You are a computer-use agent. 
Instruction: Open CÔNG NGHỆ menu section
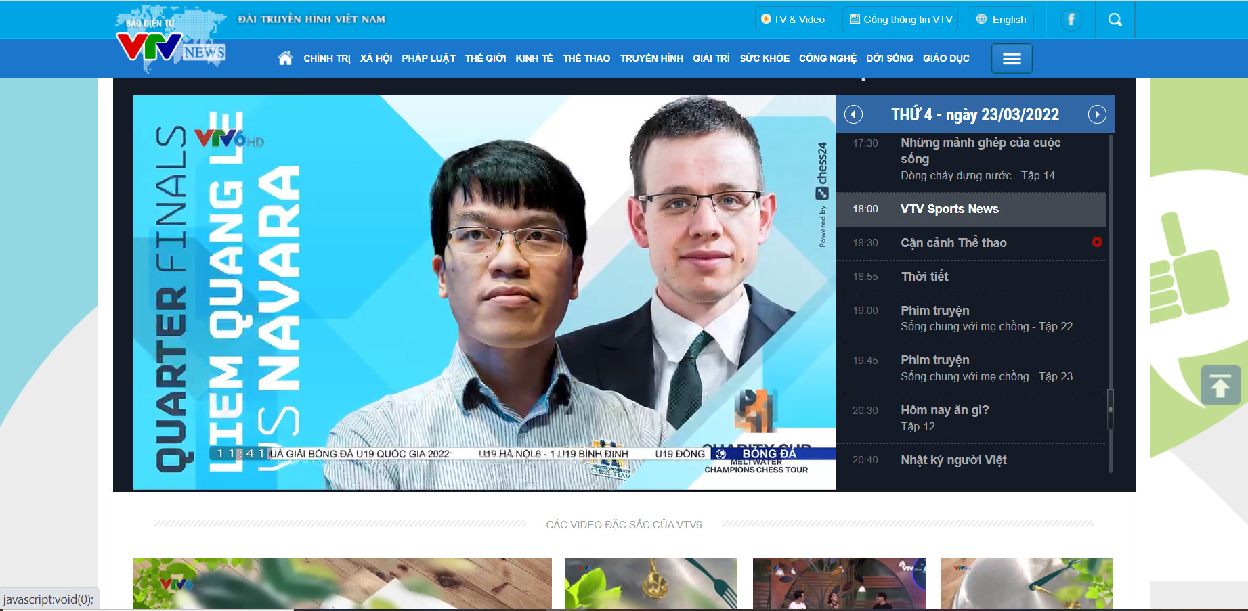pyautogui.click(x=827, y=58)
